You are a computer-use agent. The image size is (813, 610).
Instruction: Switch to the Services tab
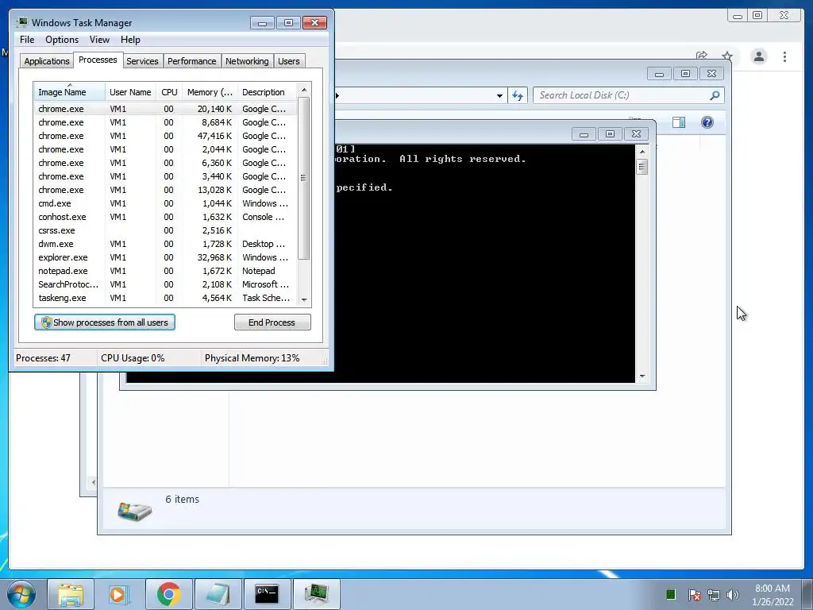(x=142, y=61)
